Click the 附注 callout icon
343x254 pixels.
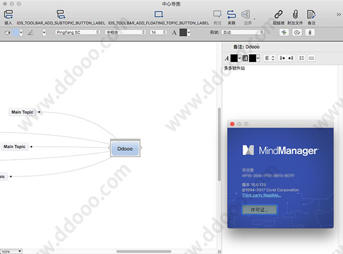(x=217, y=14)
